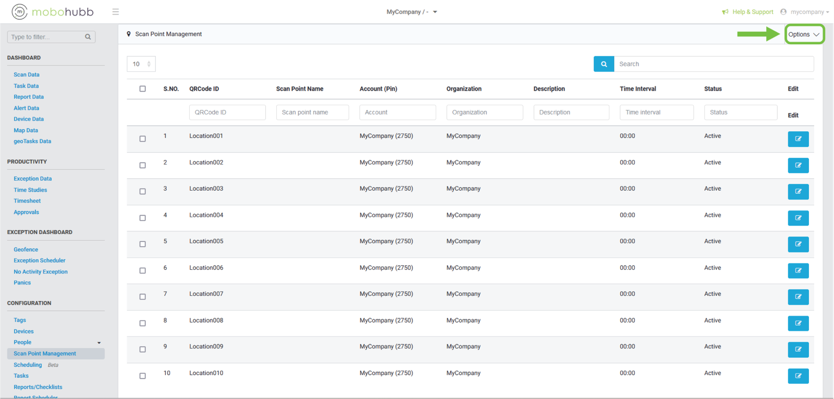
Task: Toggle the select-all checkbox in header
Action: 142,89
